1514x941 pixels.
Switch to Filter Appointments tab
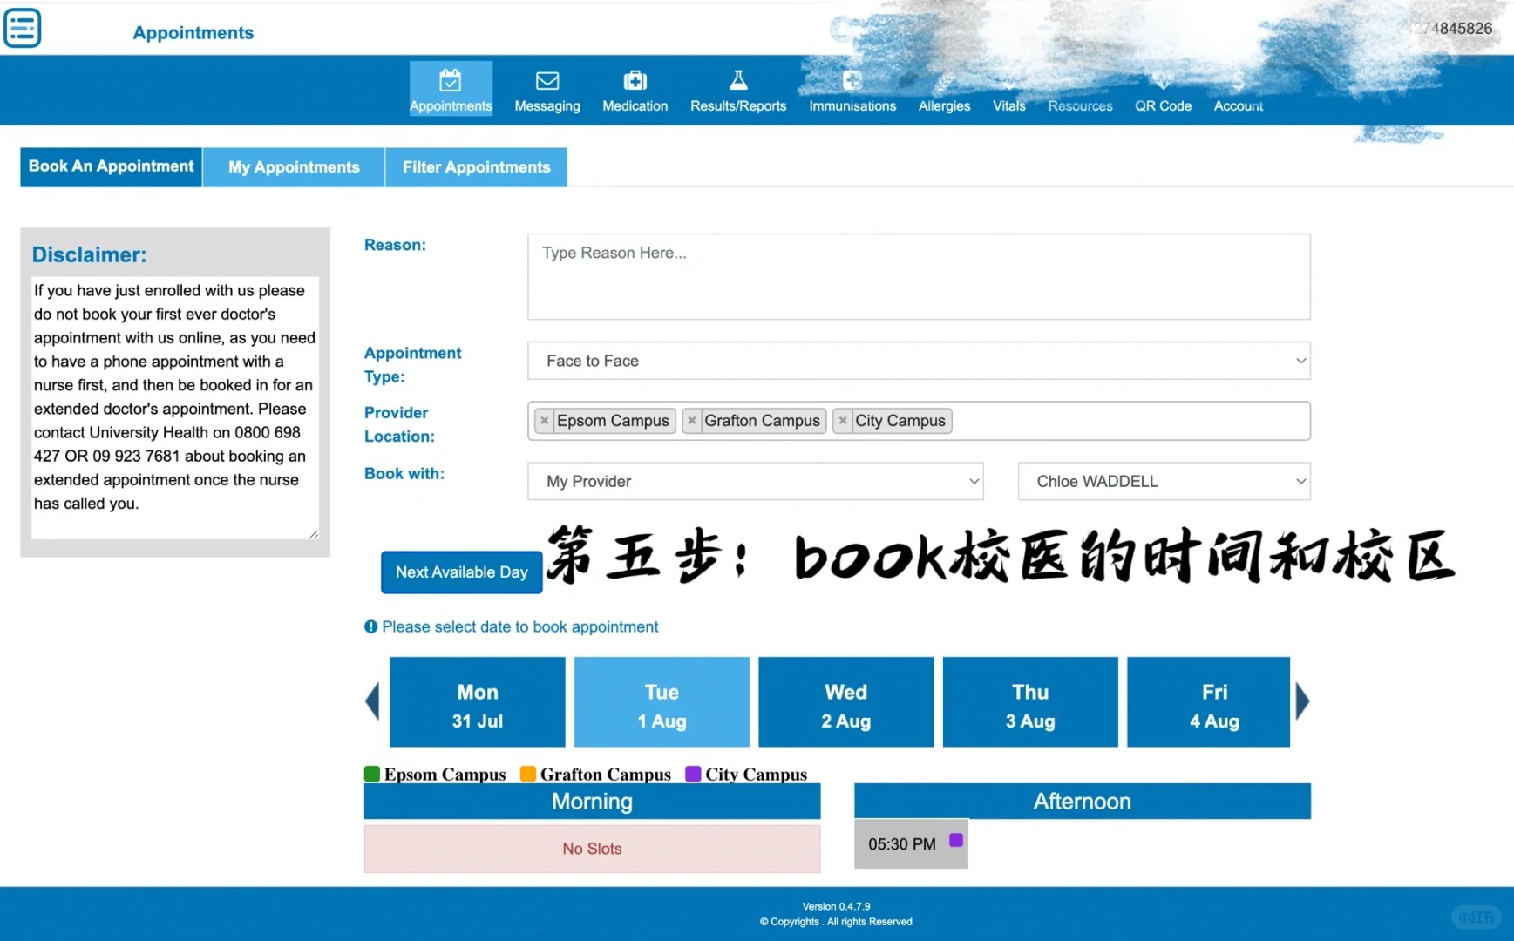tap(476, 167)
